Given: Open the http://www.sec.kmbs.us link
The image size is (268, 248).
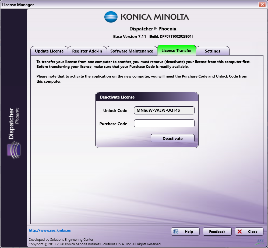Looking at the screenshot, I should pos(50,230).
